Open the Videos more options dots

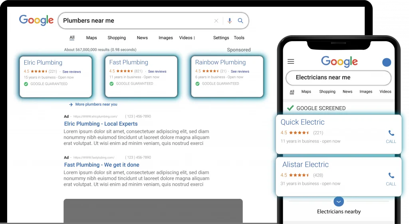pyautogui.click(x=194, y=38)
